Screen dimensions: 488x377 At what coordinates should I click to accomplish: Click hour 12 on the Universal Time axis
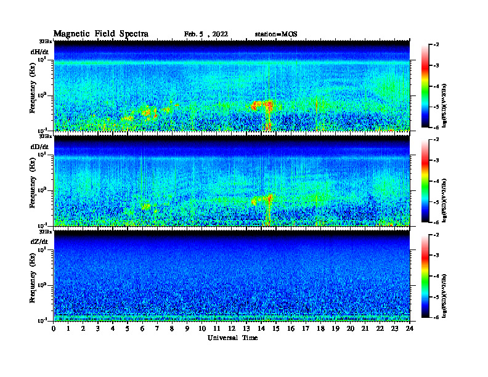click(232, 329)
